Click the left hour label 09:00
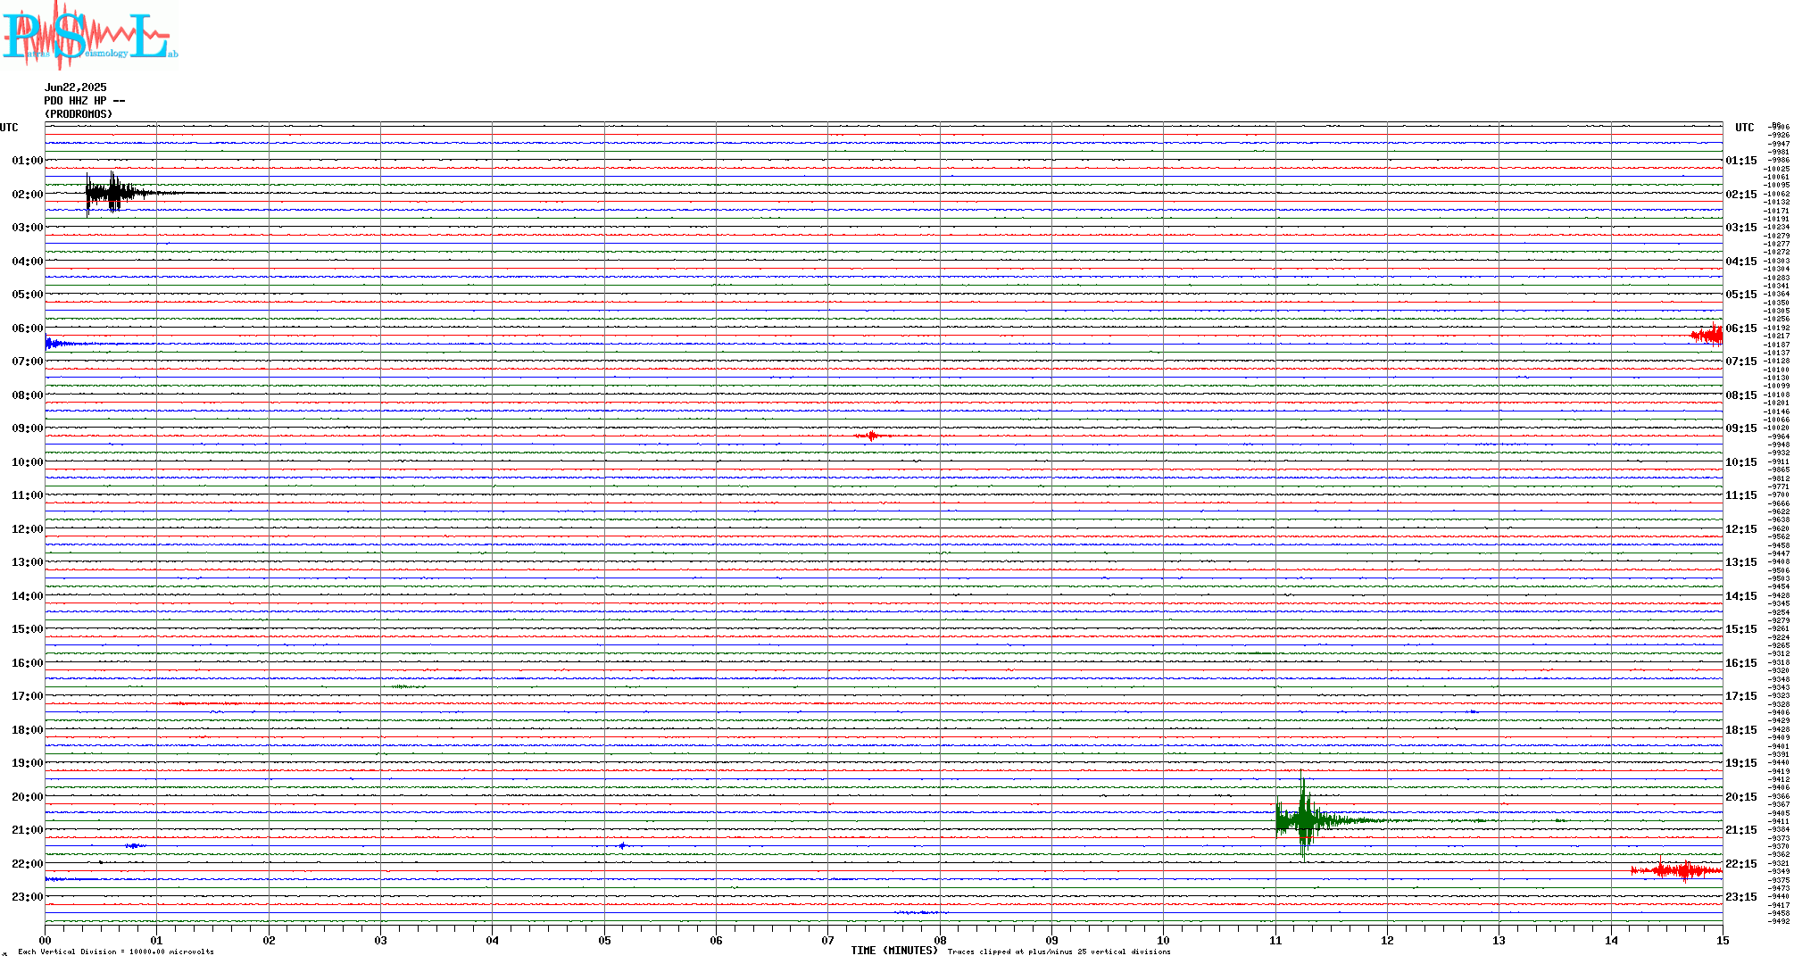Image resolution: width=1794 pixels, height=964 pixels. pos(28,428)
